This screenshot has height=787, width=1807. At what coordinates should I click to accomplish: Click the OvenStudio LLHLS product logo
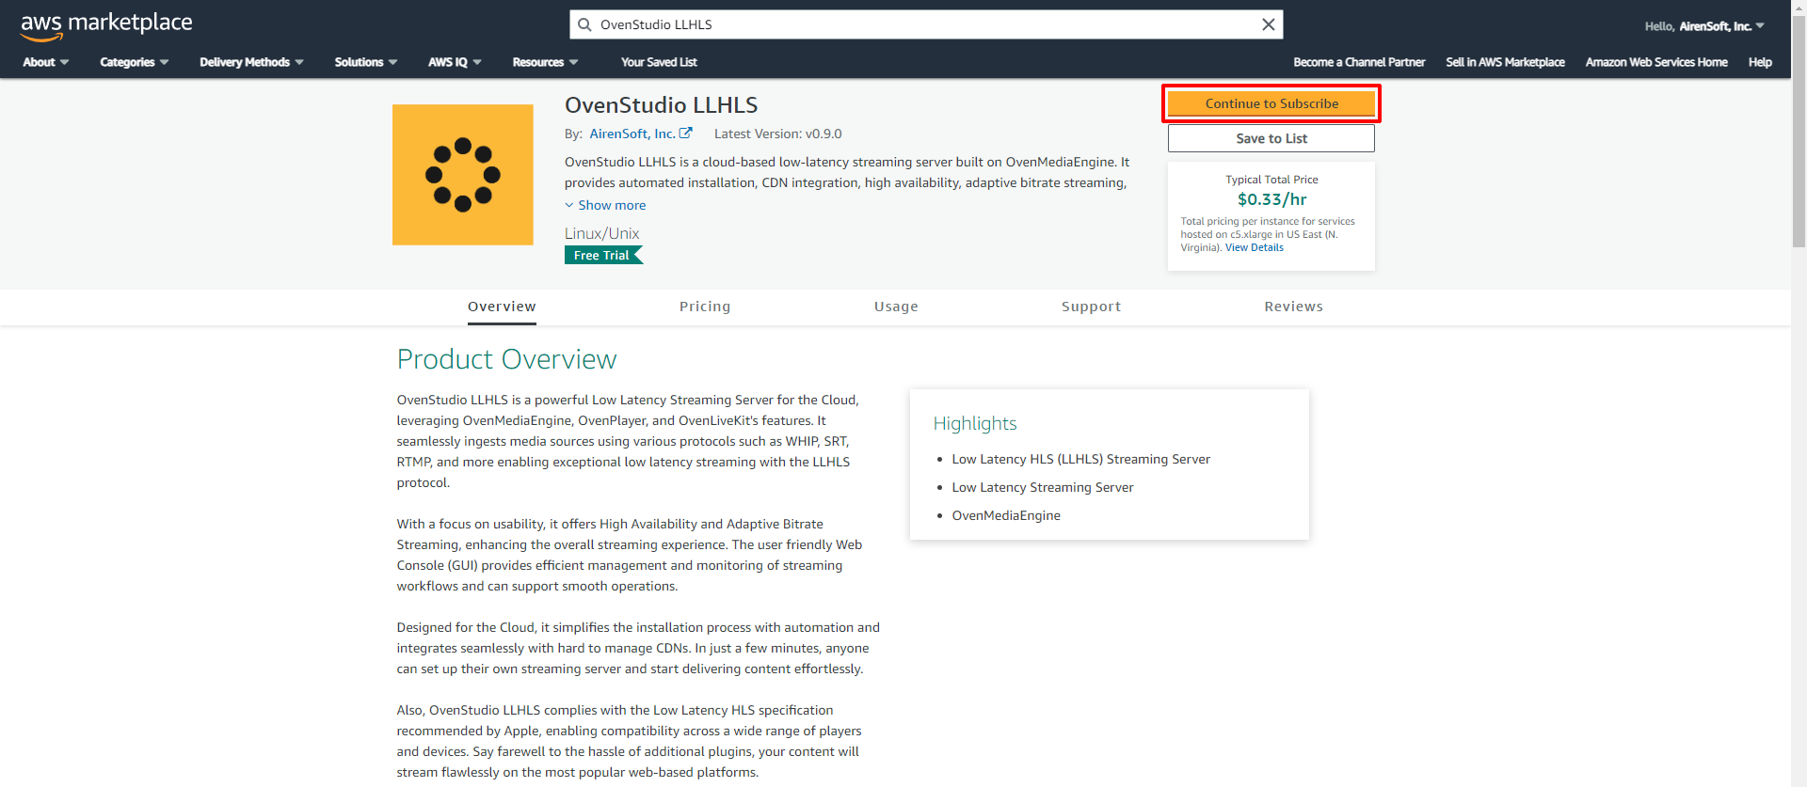coord(463,175)
